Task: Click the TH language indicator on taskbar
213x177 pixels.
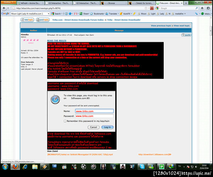Action: [180, 166]
